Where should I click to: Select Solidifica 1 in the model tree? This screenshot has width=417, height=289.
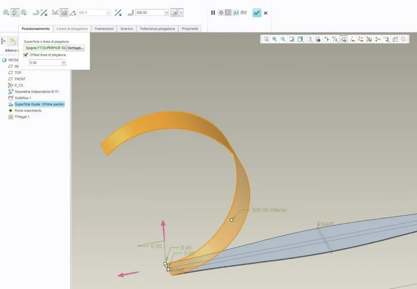coord(23,98)
